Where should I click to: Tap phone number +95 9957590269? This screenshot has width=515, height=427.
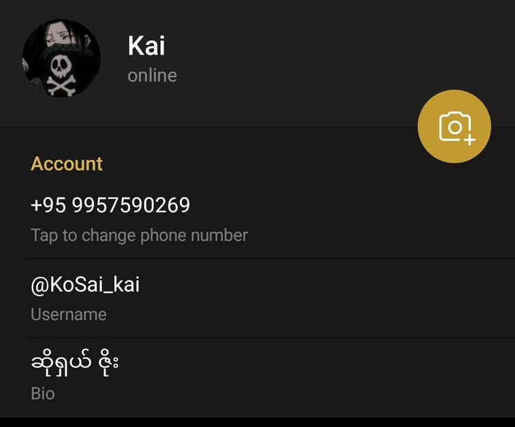pyautogui.click(x=110, y=205)
